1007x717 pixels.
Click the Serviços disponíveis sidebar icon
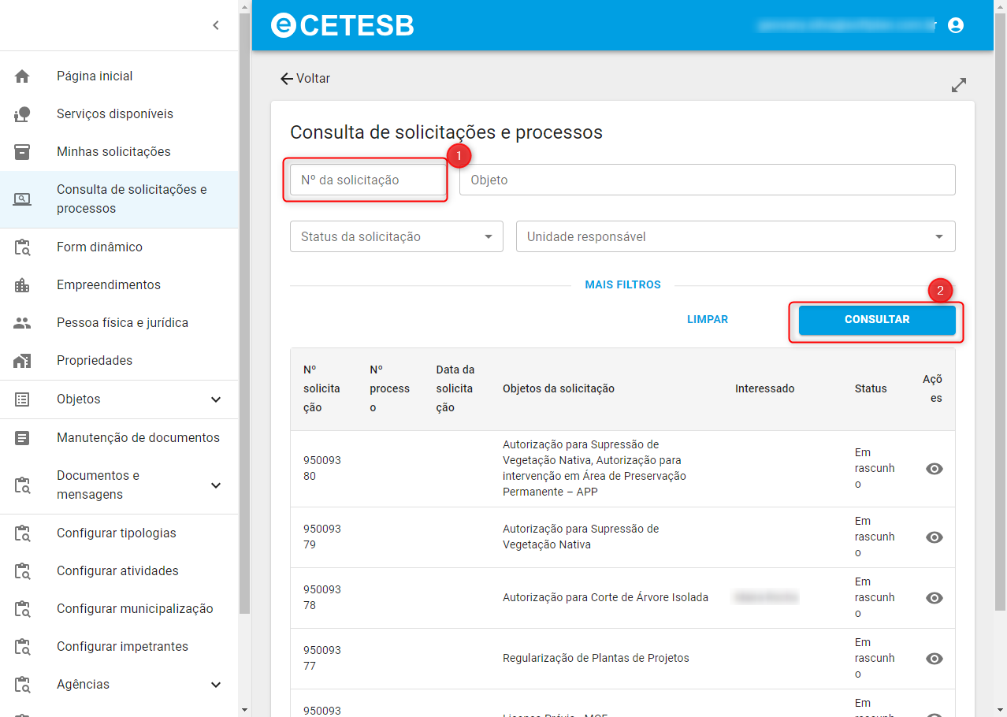22,114
